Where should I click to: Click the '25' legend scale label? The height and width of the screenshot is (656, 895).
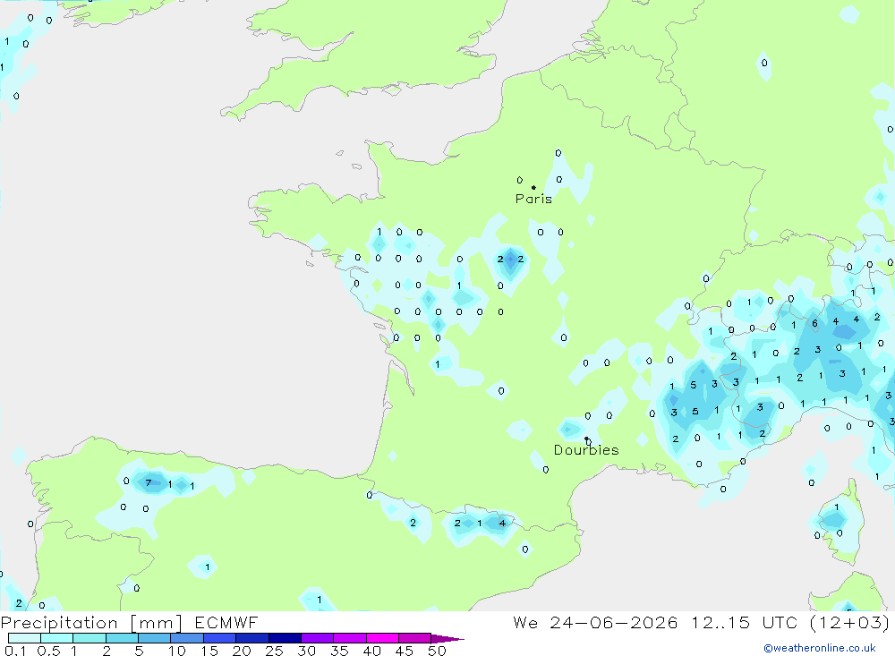point(274,651)
